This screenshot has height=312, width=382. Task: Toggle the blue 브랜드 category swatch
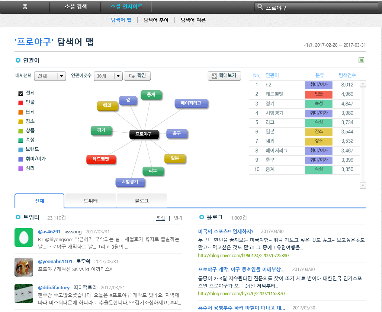click(x=21, y=149)
